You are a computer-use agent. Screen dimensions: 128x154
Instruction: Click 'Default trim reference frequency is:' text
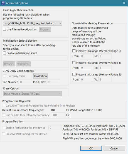click(x=23, y=110)
